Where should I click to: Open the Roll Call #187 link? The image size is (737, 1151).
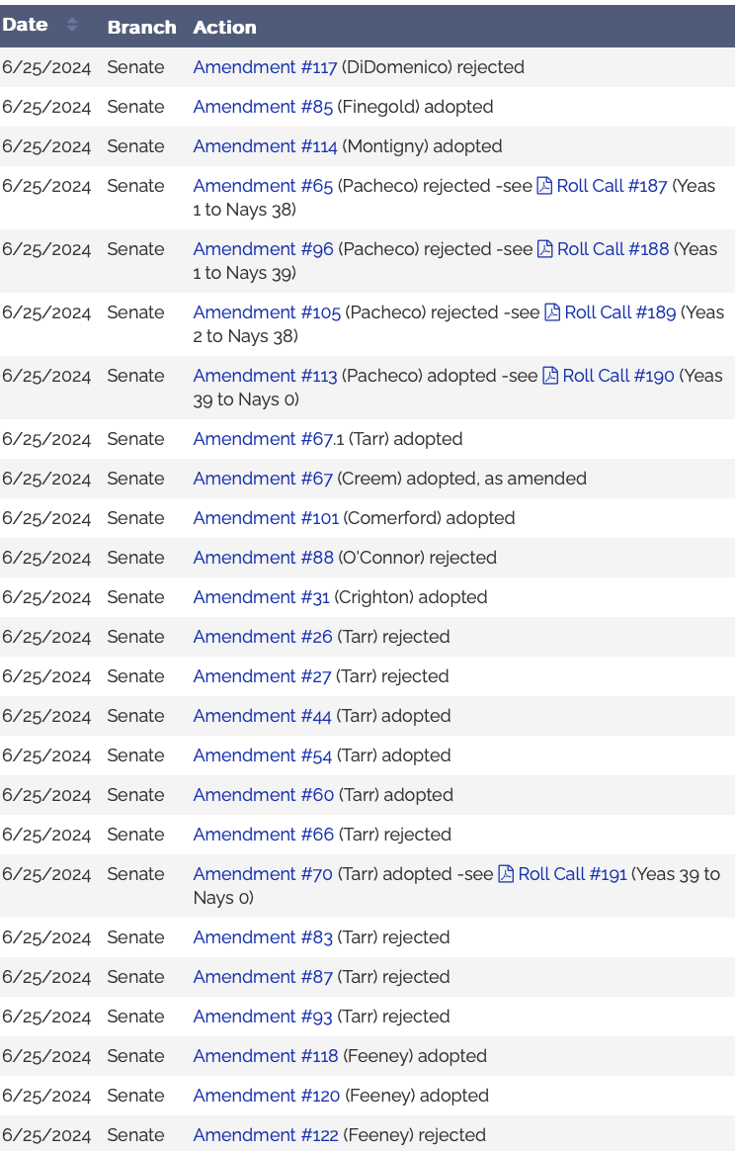pos(612,186)
